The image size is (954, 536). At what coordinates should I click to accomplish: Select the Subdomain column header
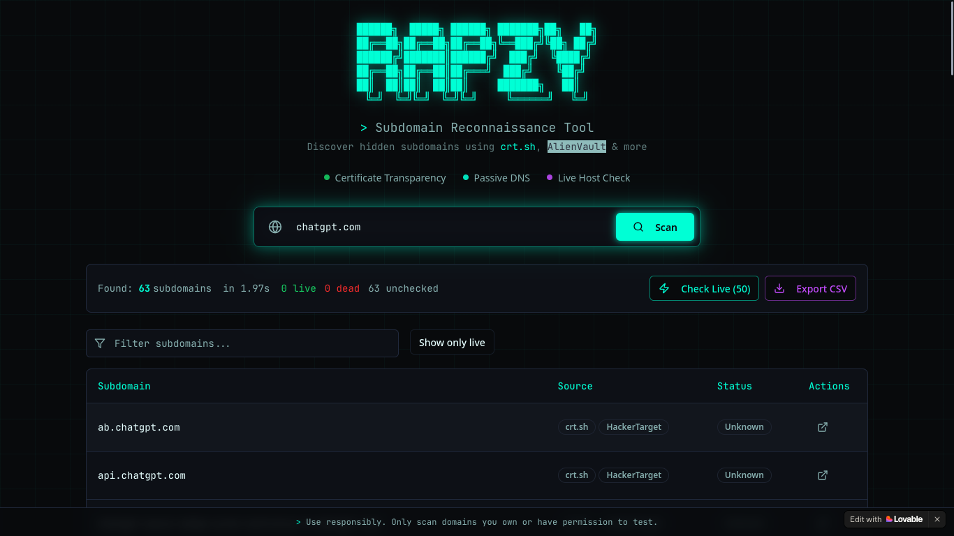[x=124, y=386]
